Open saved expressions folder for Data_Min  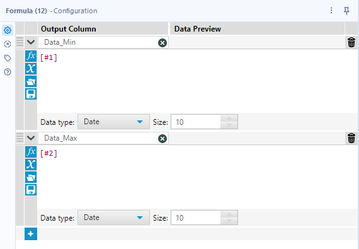coord(31,81)
